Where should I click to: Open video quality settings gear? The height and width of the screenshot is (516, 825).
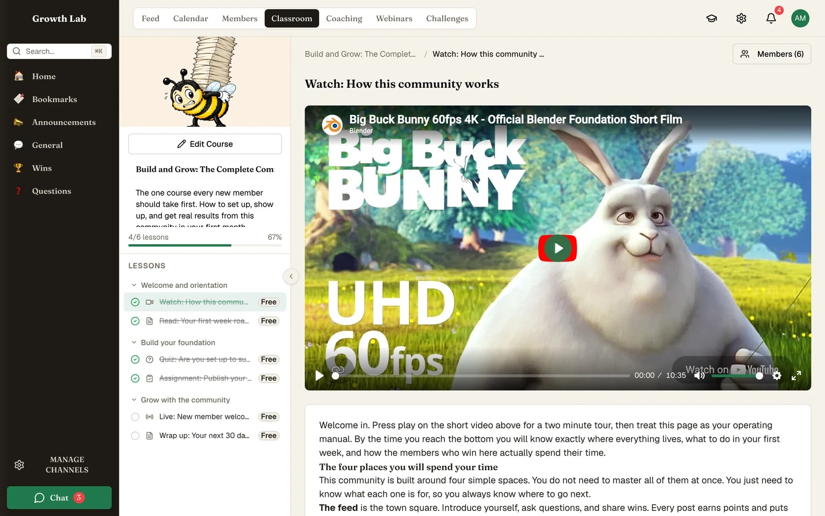(x=777, y=376)
